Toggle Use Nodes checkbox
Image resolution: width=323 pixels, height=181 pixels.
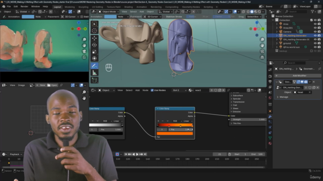coord(152,90)
